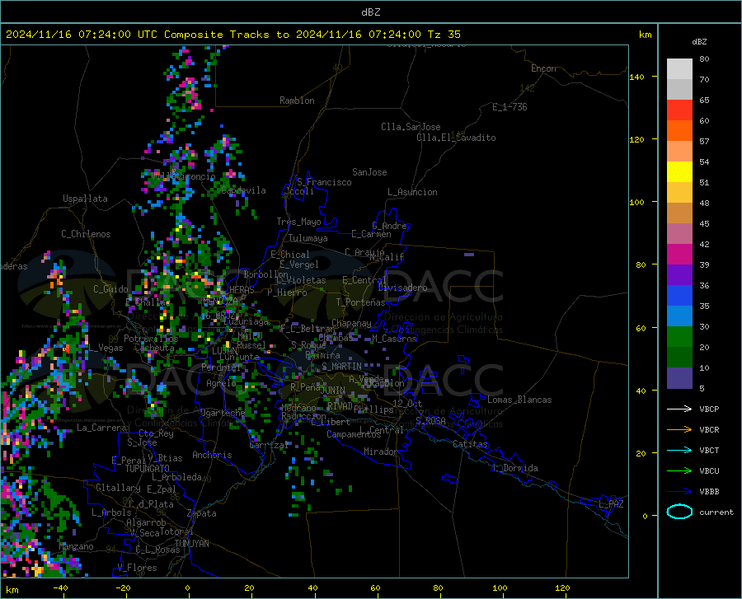Select the green 20 dBZ legend color
Screen dimensions: 742x599
(x=679, y=337)
